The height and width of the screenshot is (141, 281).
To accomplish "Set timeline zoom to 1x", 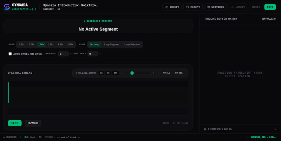I will click(x=101, y=73).
